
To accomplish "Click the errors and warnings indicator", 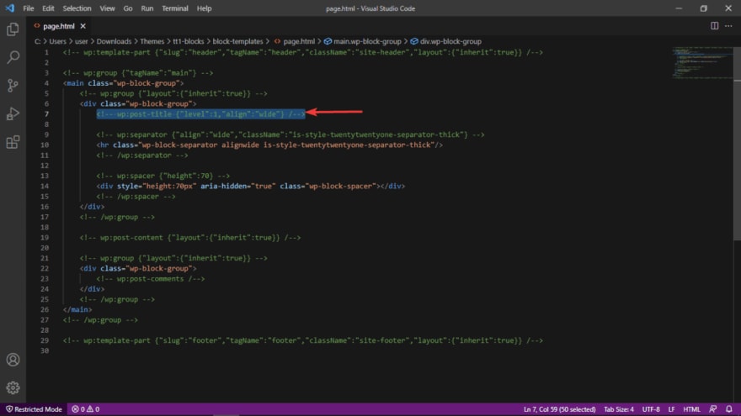I will coord(86,409).
